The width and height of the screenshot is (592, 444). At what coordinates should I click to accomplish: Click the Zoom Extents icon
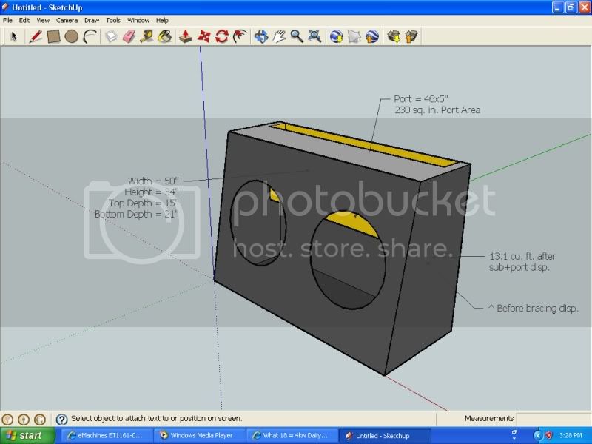(315, 36)
